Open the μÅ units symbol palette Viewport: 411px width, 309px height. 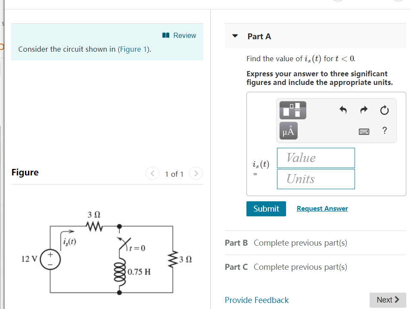pyautogui.click(x=288, y=131)
